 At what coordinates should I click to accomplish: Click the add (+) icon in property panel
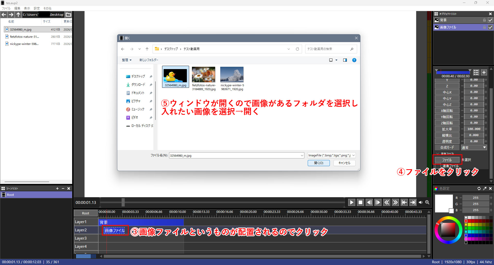pos(484,72)
